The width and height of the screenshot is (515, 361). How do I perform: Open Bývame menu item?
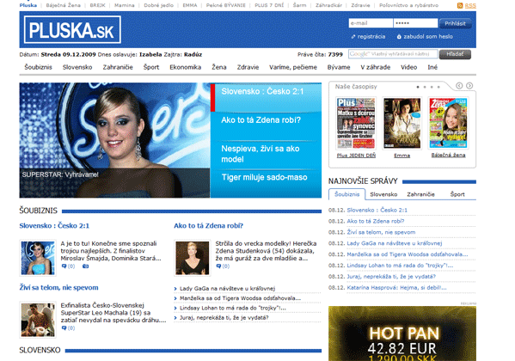339,67
